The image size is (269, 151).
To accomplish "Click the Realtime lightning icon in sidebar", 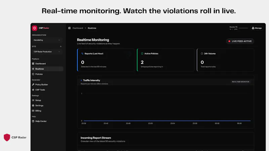I will pos(33,69).
